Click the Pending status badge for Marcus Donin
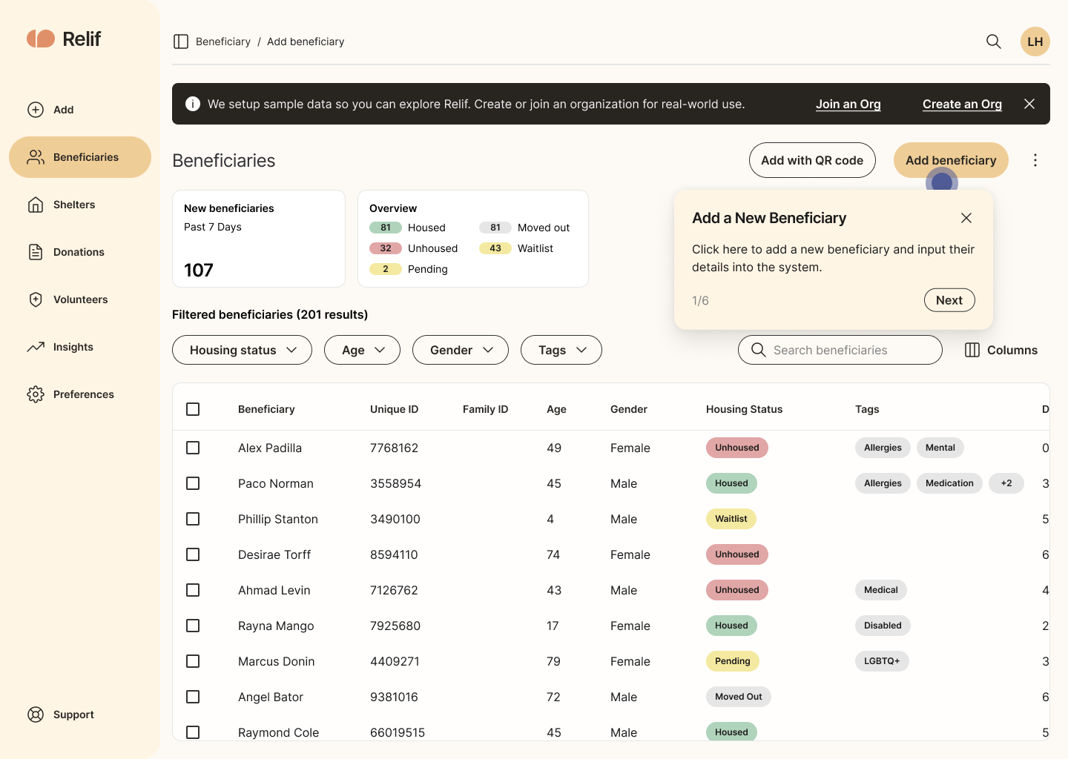This screenshot has width=1068, height=759. tap(733, 661)
